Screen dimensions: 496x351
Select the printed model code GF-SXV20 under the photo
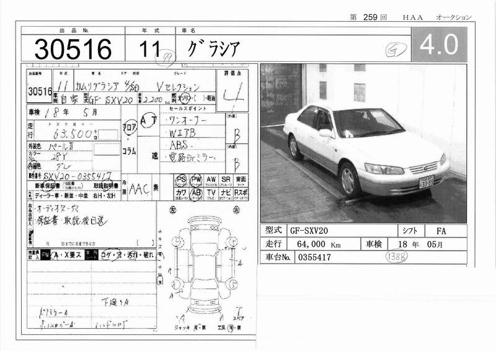(x=309, y=231)
